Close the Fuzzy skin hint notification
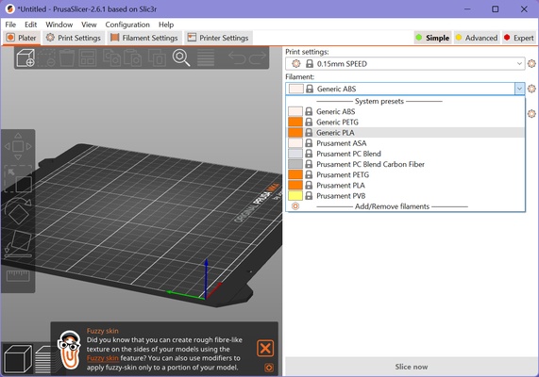The image size is (539, 377). point(265,349)
